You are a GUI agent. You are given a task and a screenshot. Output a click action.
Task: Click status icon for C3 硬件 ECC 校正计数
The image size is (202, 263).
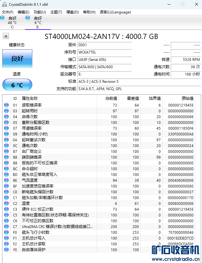pyautogui.click(x=6, y=209)
